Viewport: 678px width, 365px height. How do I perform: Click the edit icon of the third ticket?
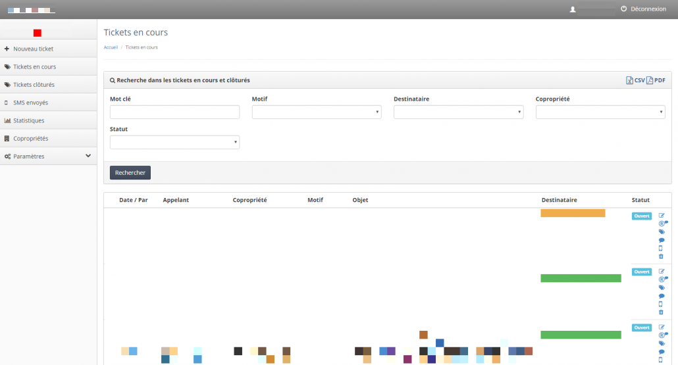(662, 327)
